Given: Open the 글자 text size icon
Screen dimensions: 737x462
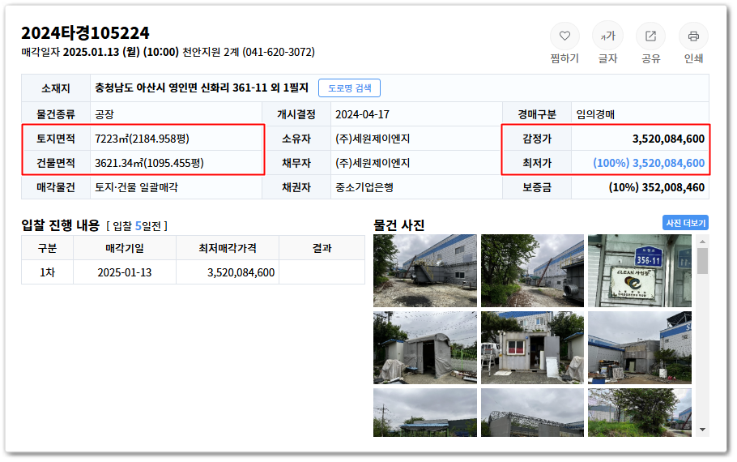Looking at the screenshot, I should click(607, 36).
